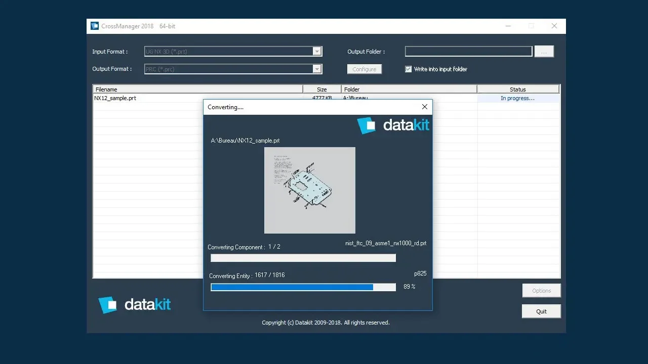
Task: Sort by the Folder column header
Action: (x=409, y=89)
